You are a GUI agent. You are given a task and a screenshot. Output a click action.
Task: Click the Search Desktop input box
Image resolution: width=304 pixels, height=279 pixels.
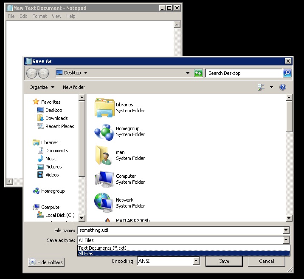tap(244, 73)
